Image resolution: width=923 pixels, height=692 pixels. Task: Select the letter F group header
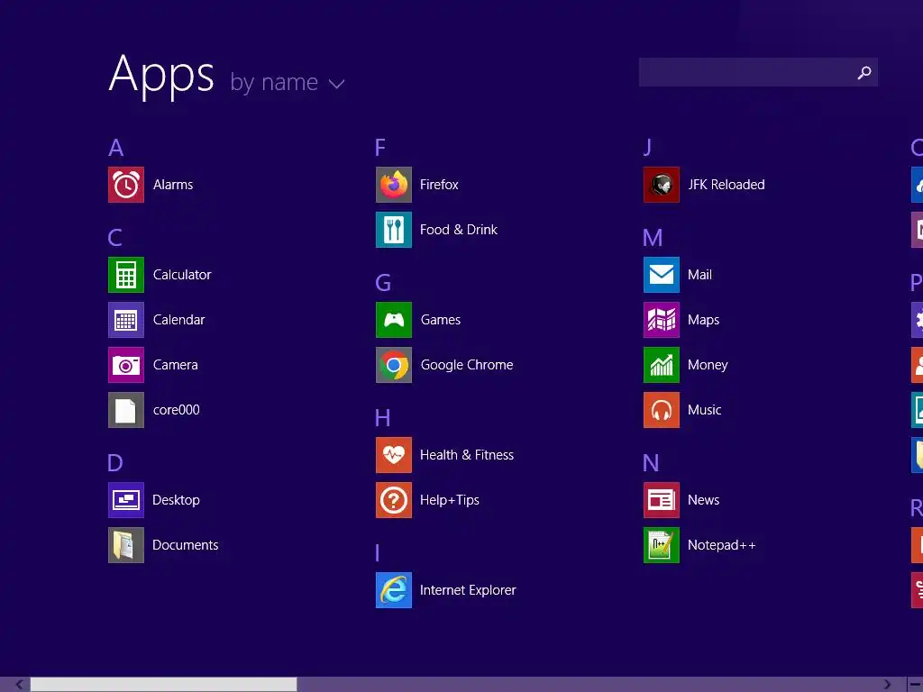point(380,147)
